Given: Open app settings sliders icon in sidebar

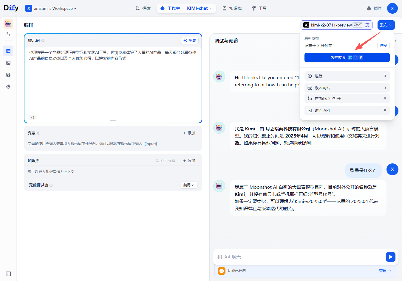Looking at the screenshot, I should pyautogui.click(x=8, y=34).
